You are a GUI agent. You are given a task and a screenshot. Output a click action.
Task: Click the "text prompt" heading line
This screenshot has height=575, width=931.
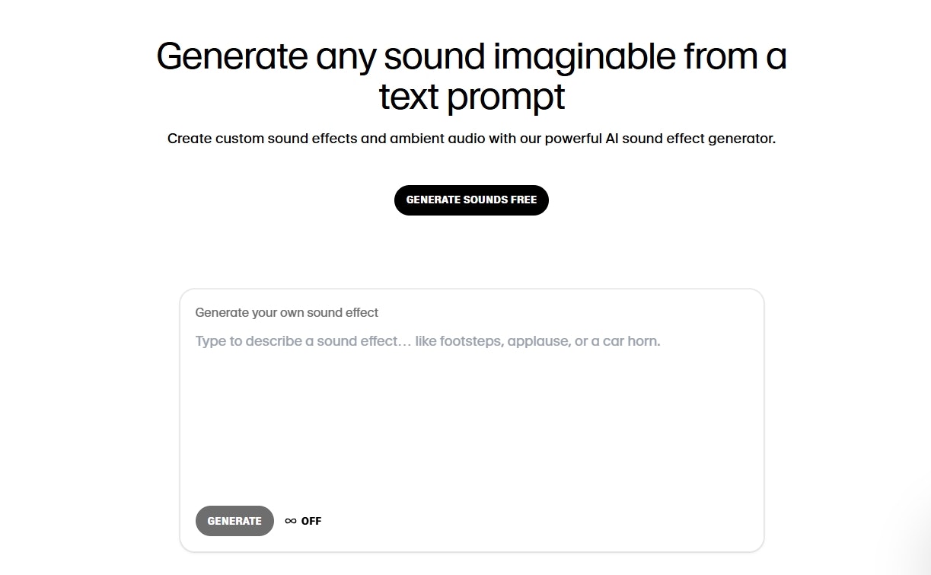(471, 97)
